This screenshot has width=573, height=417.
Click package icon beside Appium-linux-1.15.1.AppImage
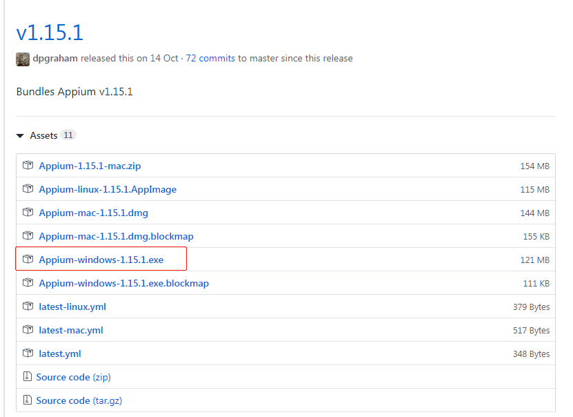tap(28, 188)
